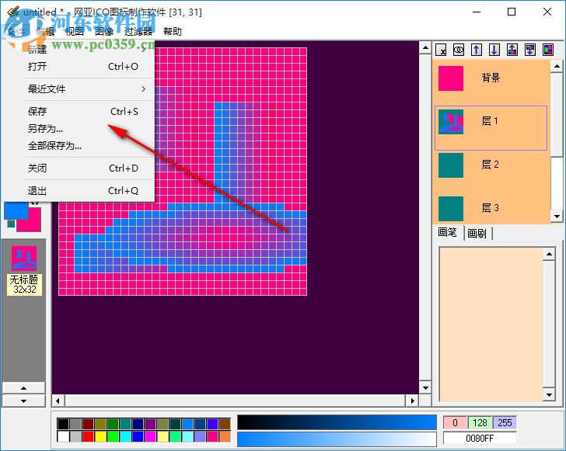Image resolution: width=566 pixels, height=451 pixels.
Task: Pick the bright yellow palette swatch
Action: (x=100, y=436)
